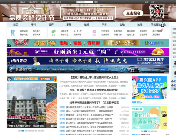Viewport: 176px width, 135px height.
Task: Click author name 快乐宝妈
Action: (125, 107)
